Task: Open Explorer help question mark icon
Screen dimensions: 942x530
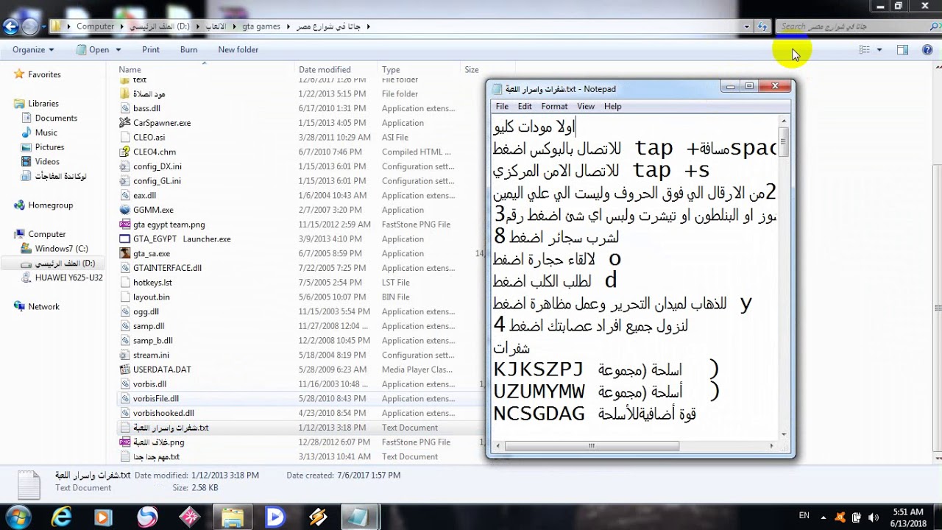Action: 927,49
